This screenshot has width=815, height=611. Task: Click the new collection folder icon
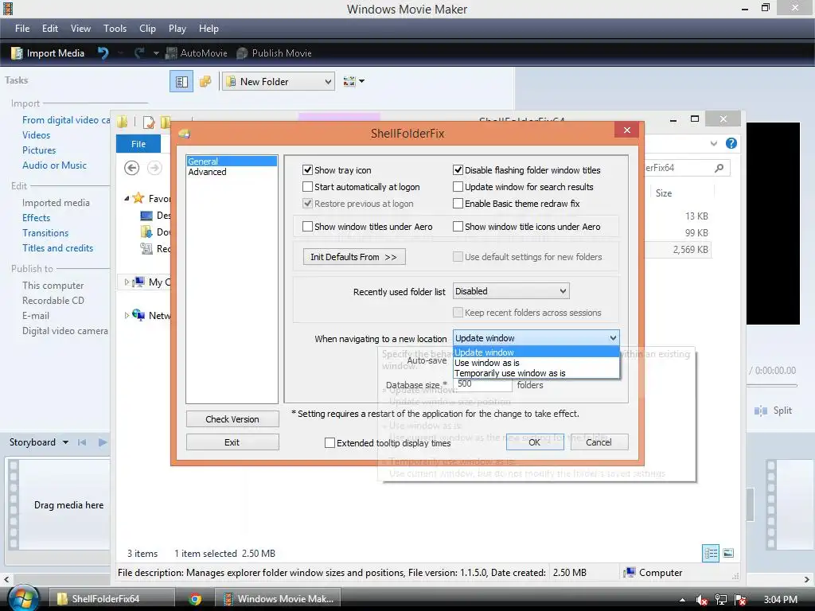point(205,82)
